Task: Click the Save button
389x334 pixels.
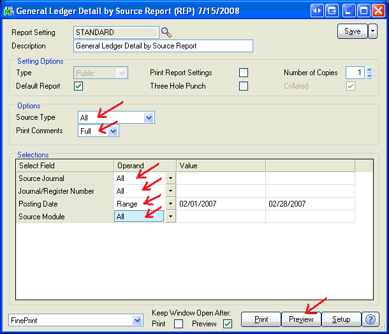Action: pyautogui.click(x=352, y=31)
